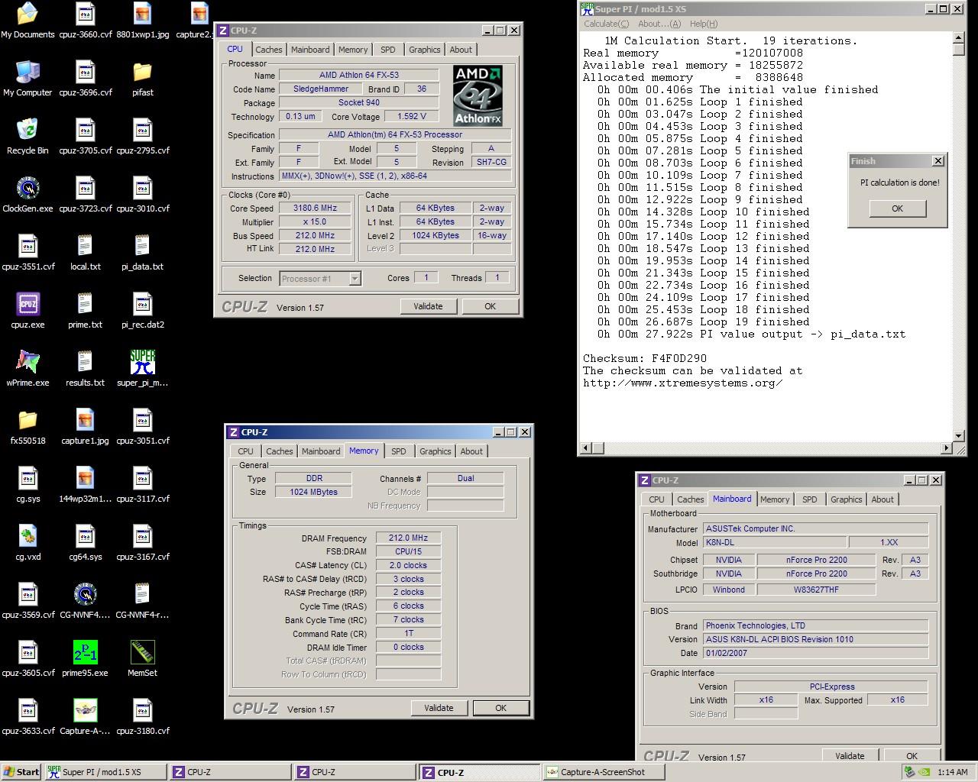The width and height of the screenshot is (978, 782).
Task: Open Mainboard tab in top CPU-Z window
Action: [x=310, y=50]
